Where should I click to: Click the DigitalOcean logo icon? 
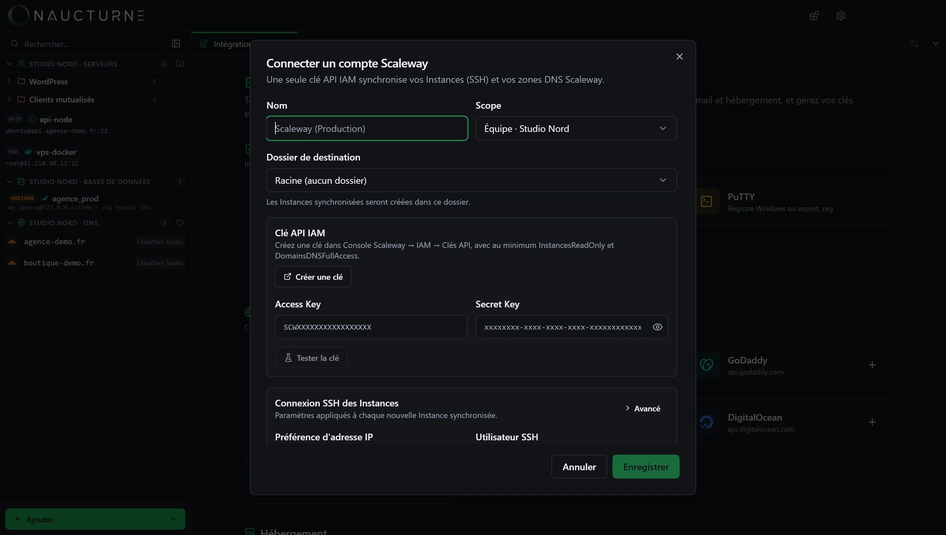click(x=707, y=422)
